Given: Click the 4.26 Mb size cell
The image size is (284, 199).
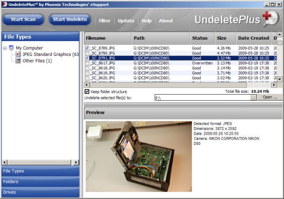Looking at the screenshot, I should click(223, 48).
